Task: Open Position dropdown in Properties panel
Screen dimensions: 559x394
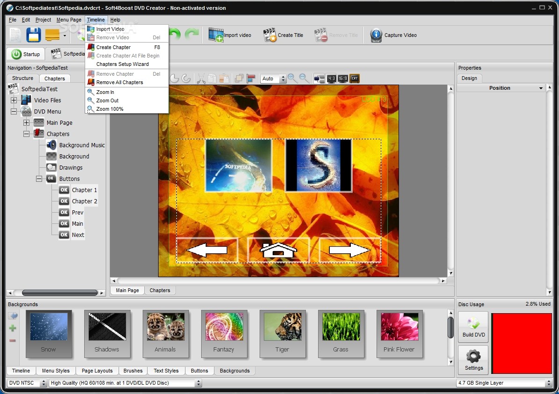Action: 540,88
